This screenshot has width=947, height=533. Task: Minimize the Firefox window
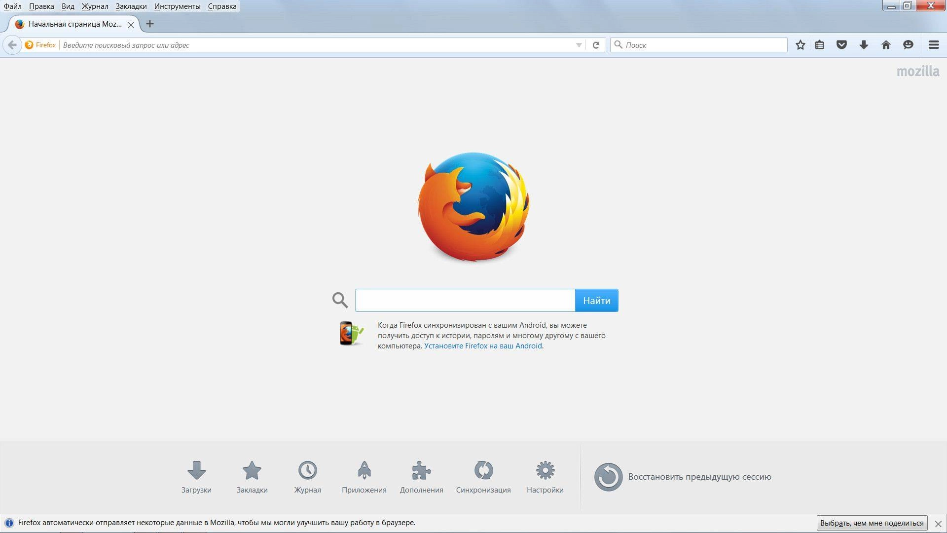(x=891, y=6)
